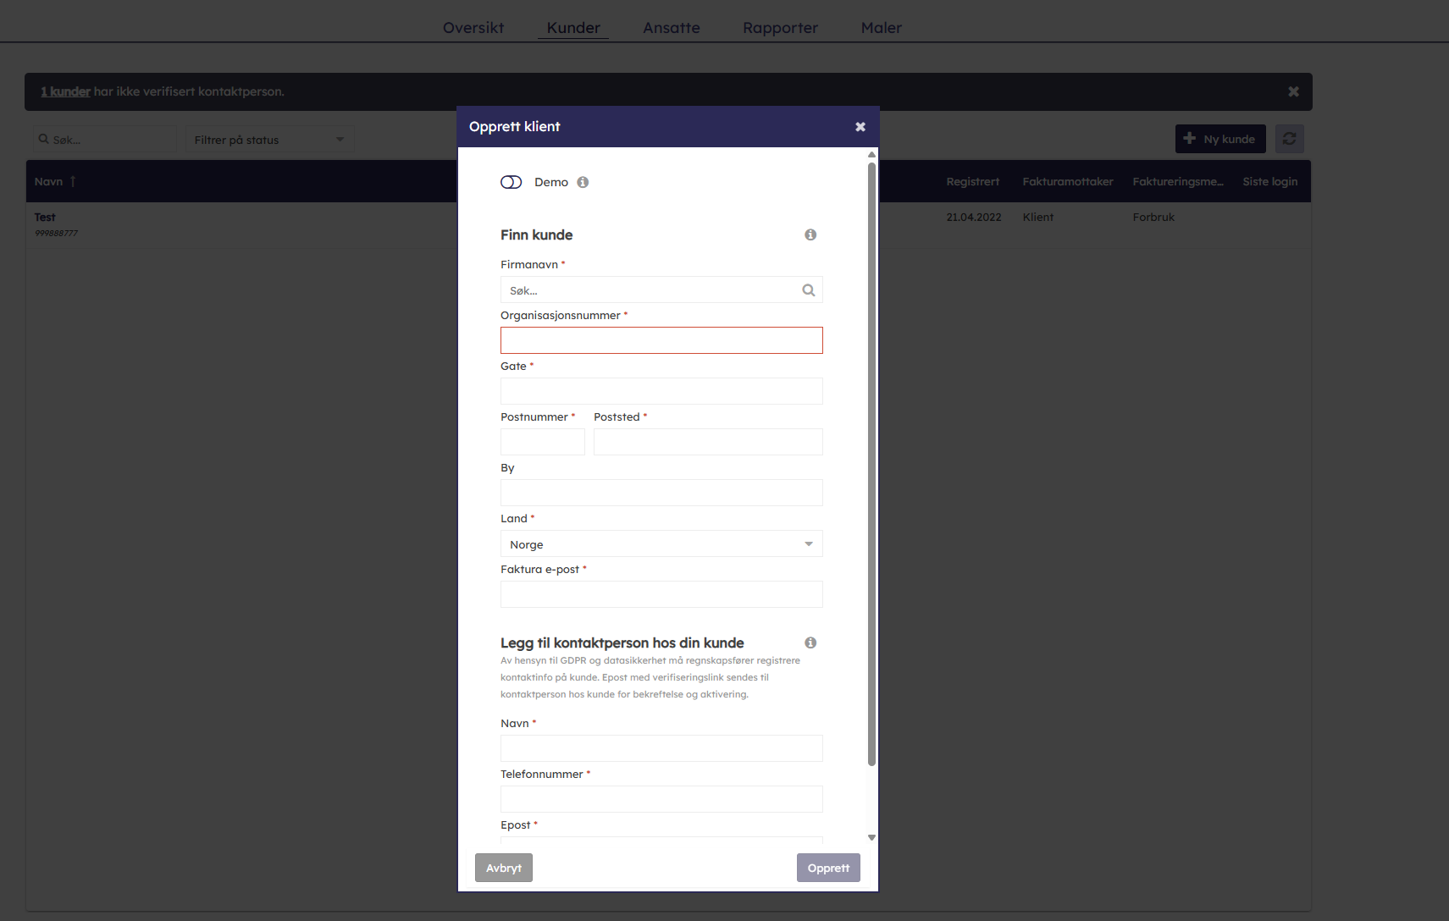Expand the Filtrer på status dropdown
Screen dimensions: 1449x921
[269, 140]
